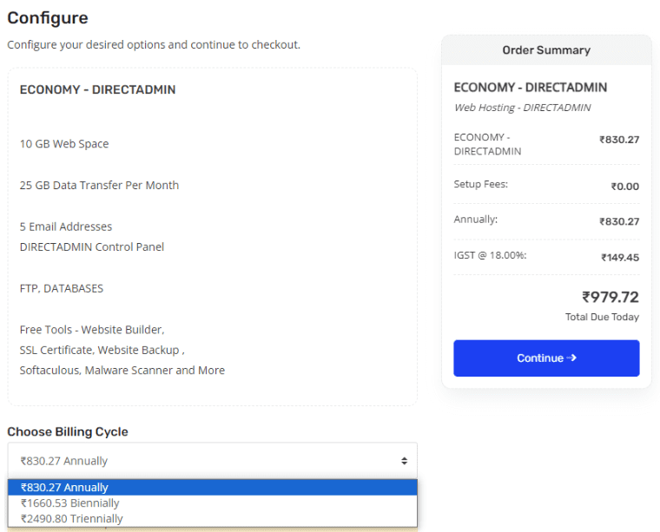This screenshot has width=660, height=532.
Task: Click Free Tools - Website Builder line
Action: click(x=92, y=330)
